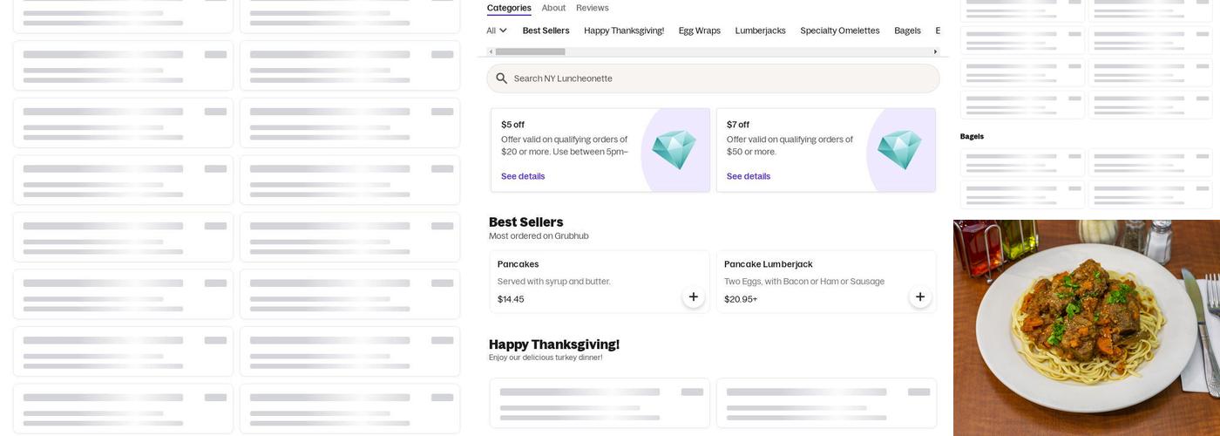
Task: Select the Categories tab
Action: tap(509, 8)
